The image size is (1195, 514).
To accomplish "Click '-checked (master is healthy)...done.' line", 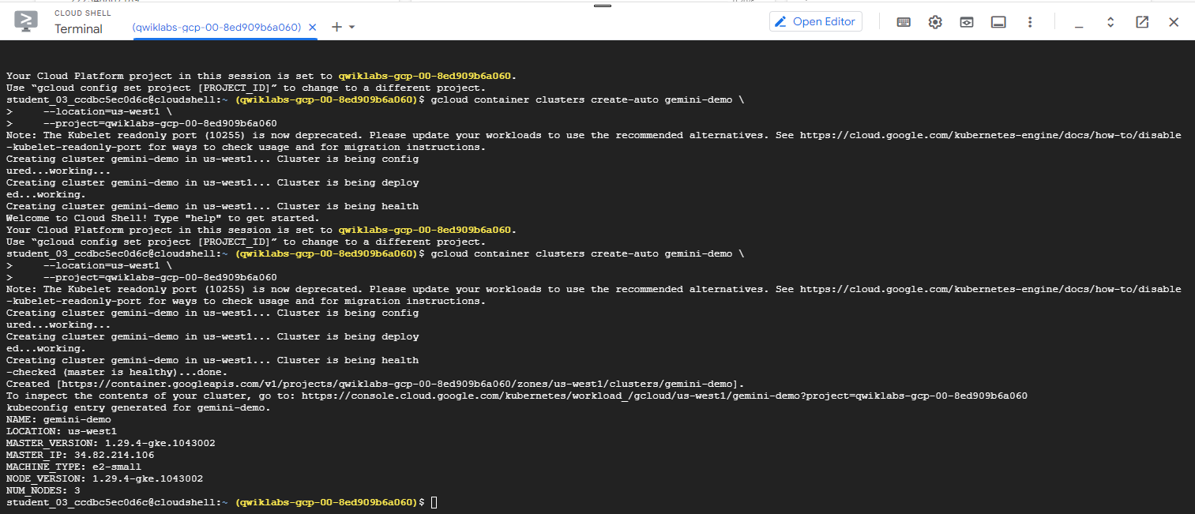I will pyautogui.click(x=117, y=372).
